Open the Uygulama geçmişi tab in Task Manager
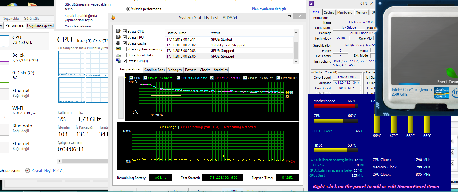This screenshot has height=192, width=458. (40, 26)
